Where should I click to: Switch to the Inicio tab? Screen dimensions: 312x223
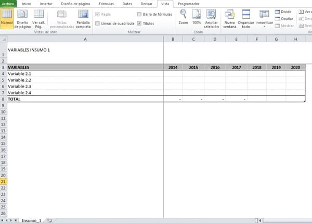point(27,4)
